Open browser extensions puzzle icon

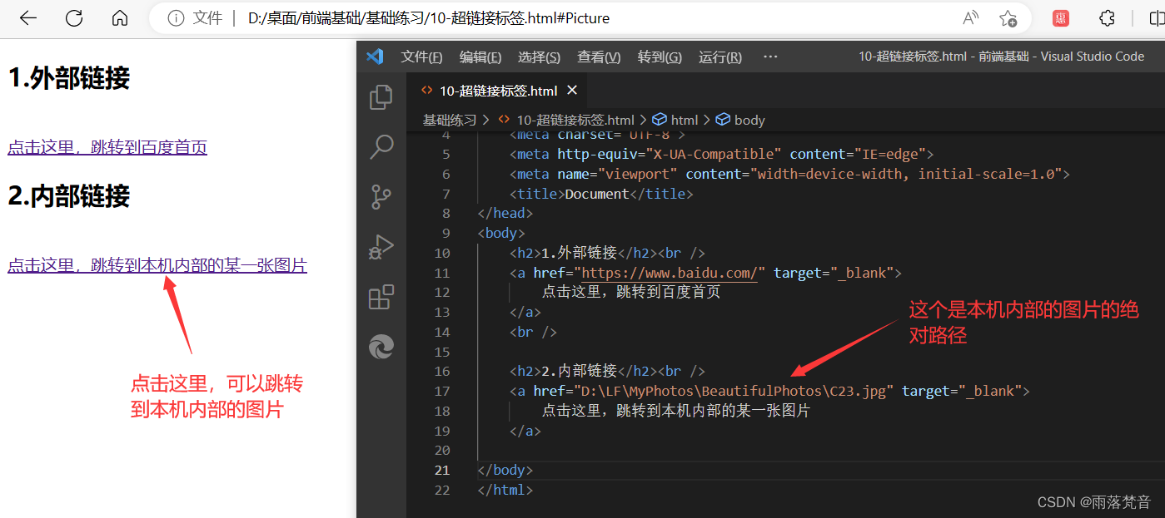(x=1107, y=18)
